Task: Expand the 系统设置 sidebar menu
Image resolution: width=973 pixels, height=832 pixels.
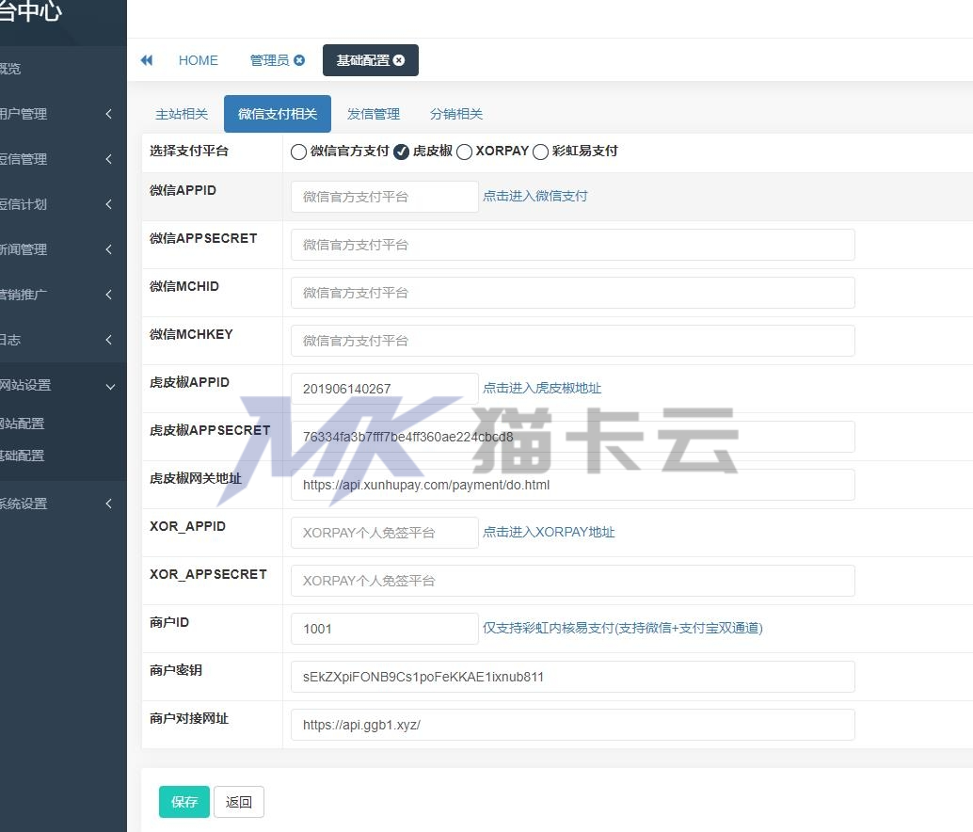Action: 63,504
